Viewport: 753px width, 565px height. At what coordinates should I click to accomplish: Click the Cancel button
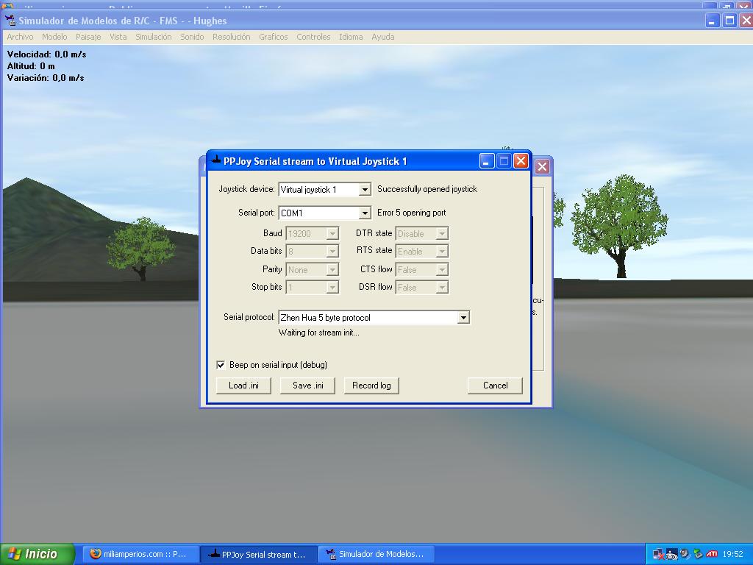[x=495, y=385]
